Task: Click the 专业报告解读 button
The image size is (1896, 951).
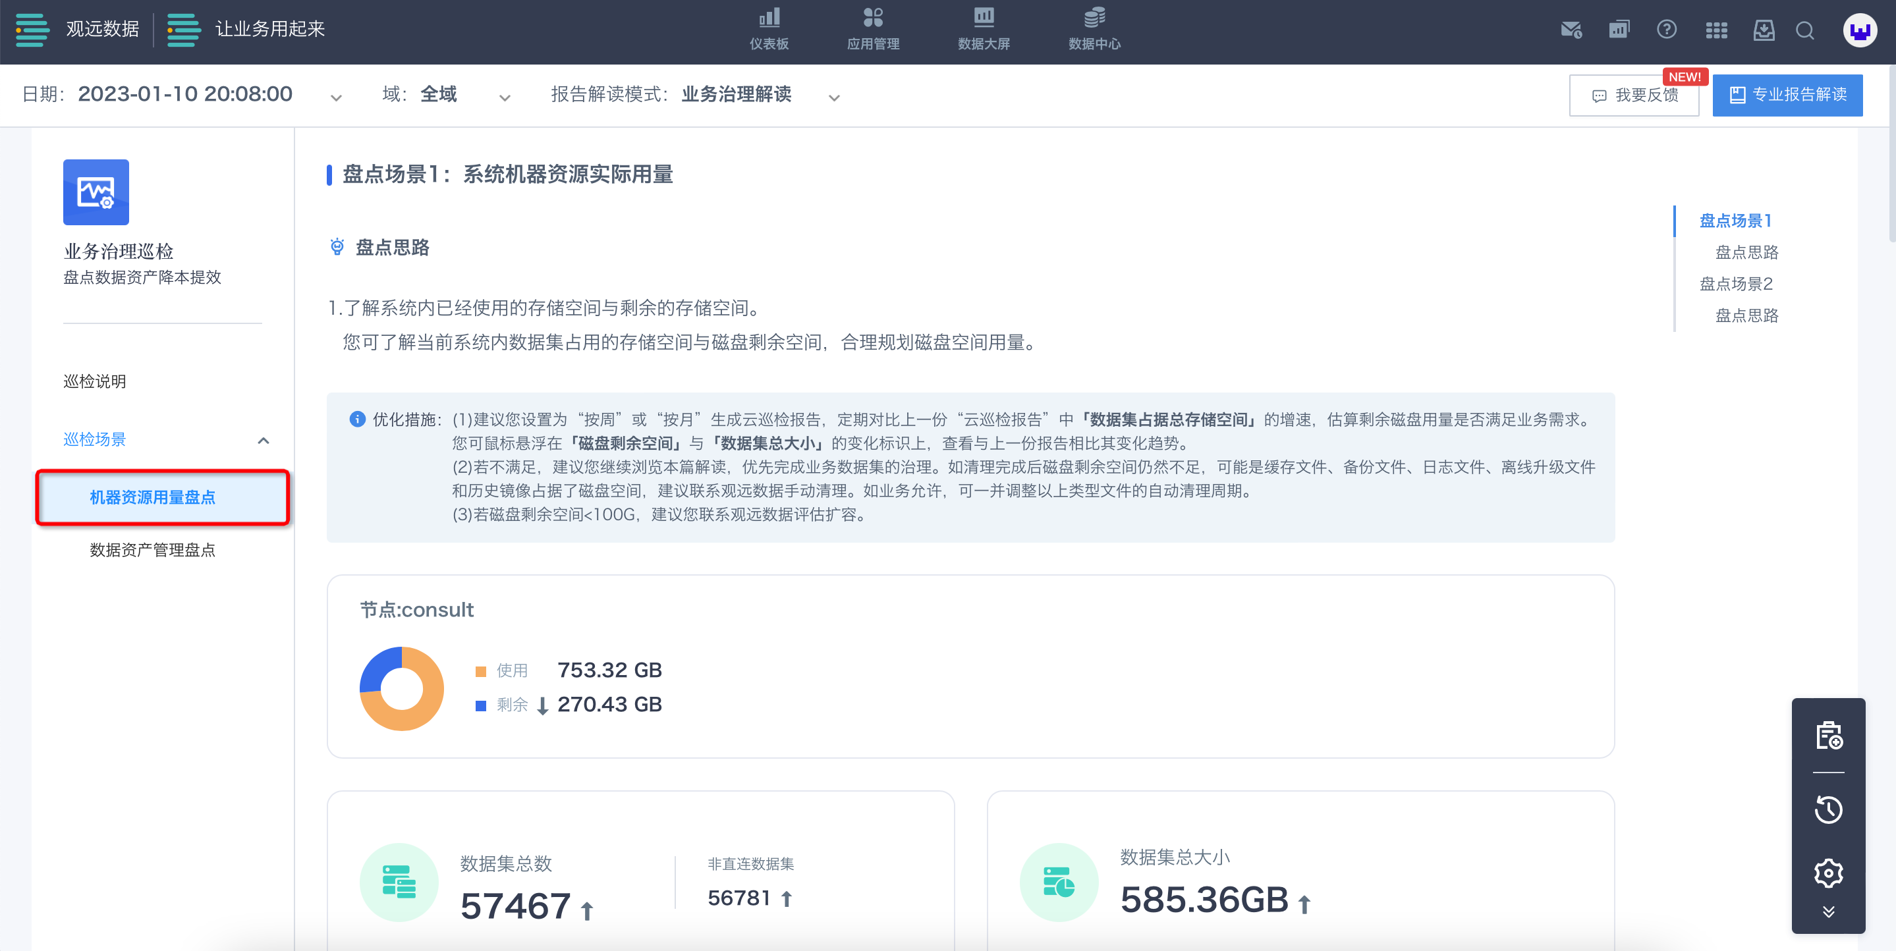Action: [x=1787, y=95]
